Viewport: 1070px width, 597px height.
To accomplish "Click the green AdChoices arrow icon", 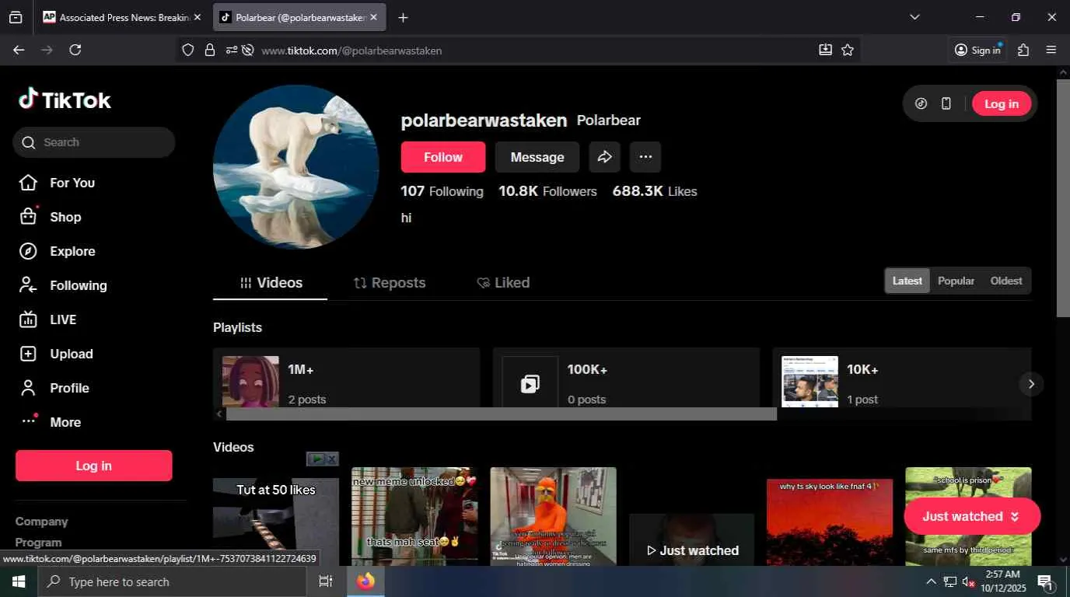I will (x=316, y=459).
